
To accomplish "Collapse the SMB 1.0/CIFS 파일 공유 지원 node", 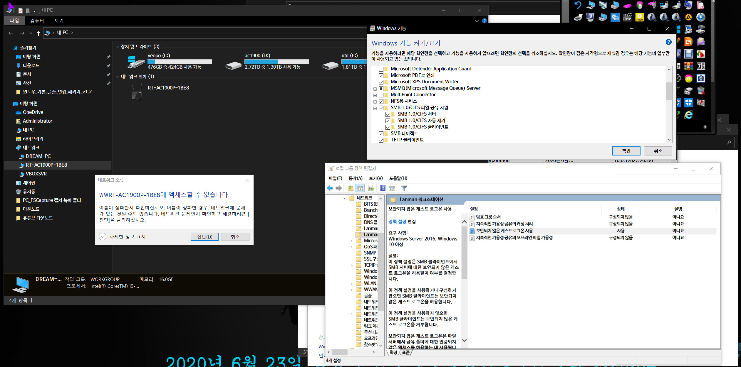I will [375, 108].
